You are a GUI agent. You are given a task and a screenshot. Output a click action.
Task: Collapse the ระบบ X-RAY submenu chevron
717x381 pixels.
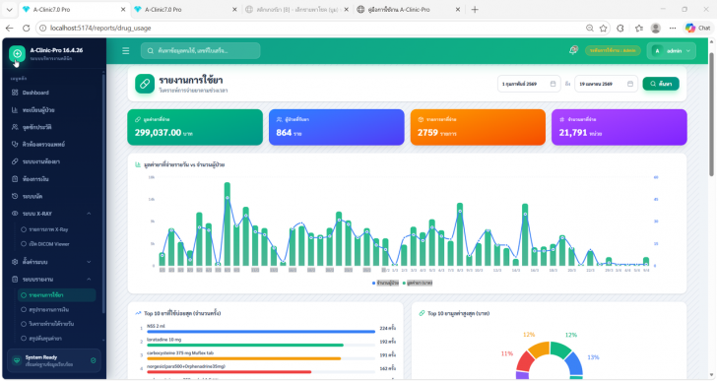pos(89,214)
